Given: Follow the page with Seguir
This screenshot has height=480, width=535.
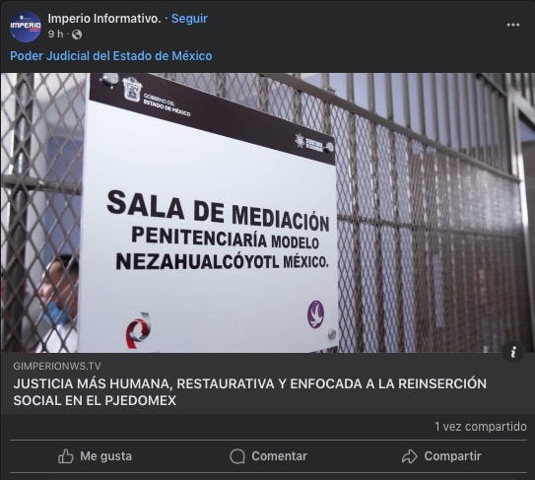Looking at the screenshot, I should click(189, 19).
